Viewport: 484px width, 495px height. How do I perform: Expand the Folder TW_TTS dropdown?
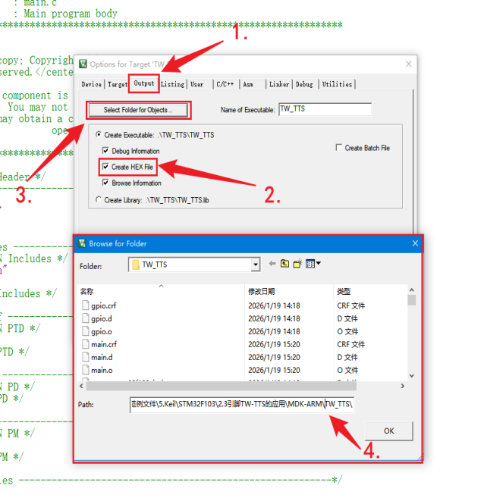pos(256,265)
